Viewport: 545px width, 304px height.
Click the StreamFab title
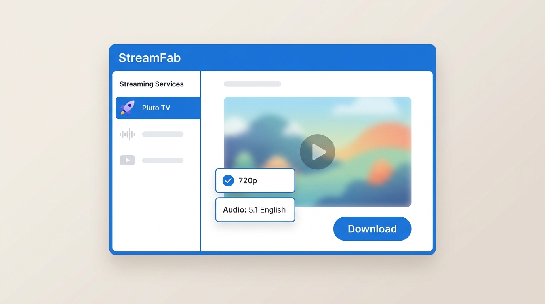[x=150, y=58]
